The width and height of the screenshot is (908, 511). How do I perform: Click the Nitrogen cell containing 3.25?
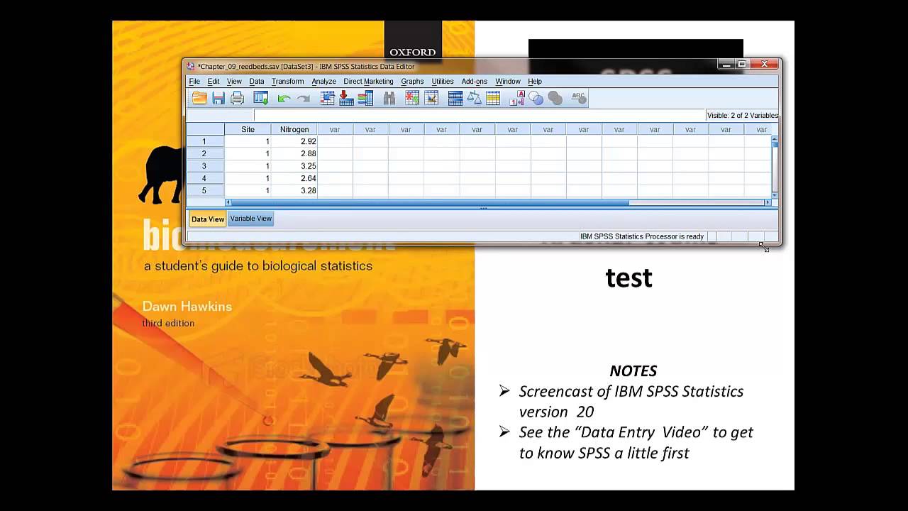click(294, 166)
